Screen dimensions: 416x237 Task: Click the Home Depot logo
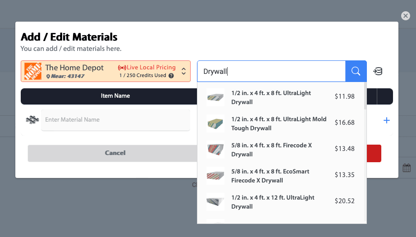point(33,71)
